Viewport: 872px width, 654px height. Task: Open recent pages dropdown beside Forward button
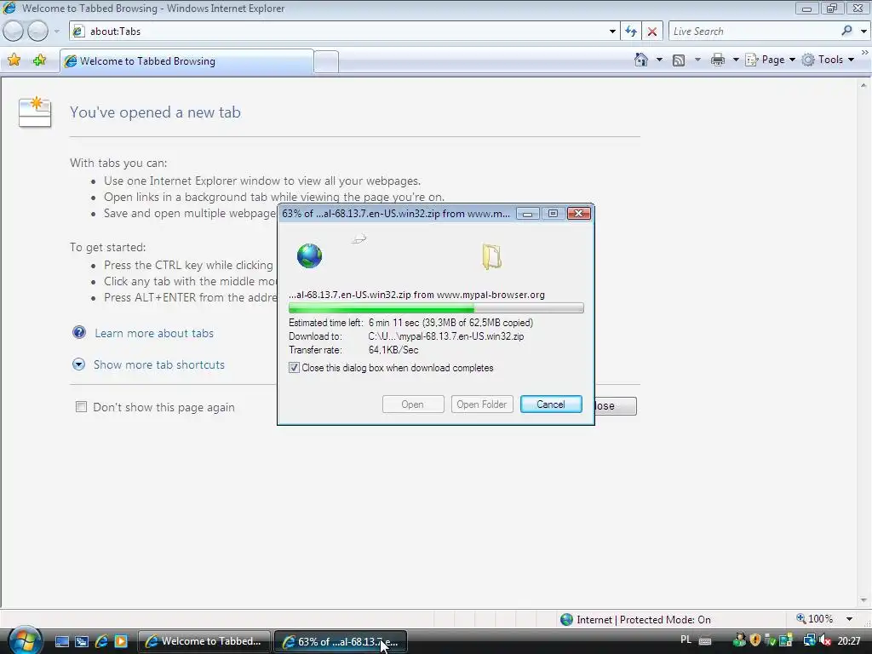tap(57, 32)
